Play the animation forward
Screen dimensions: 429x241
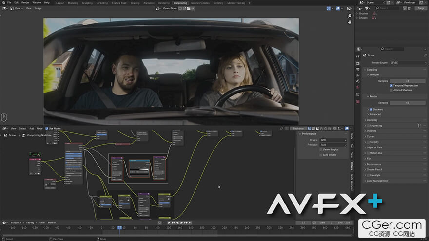click(181, 223)
